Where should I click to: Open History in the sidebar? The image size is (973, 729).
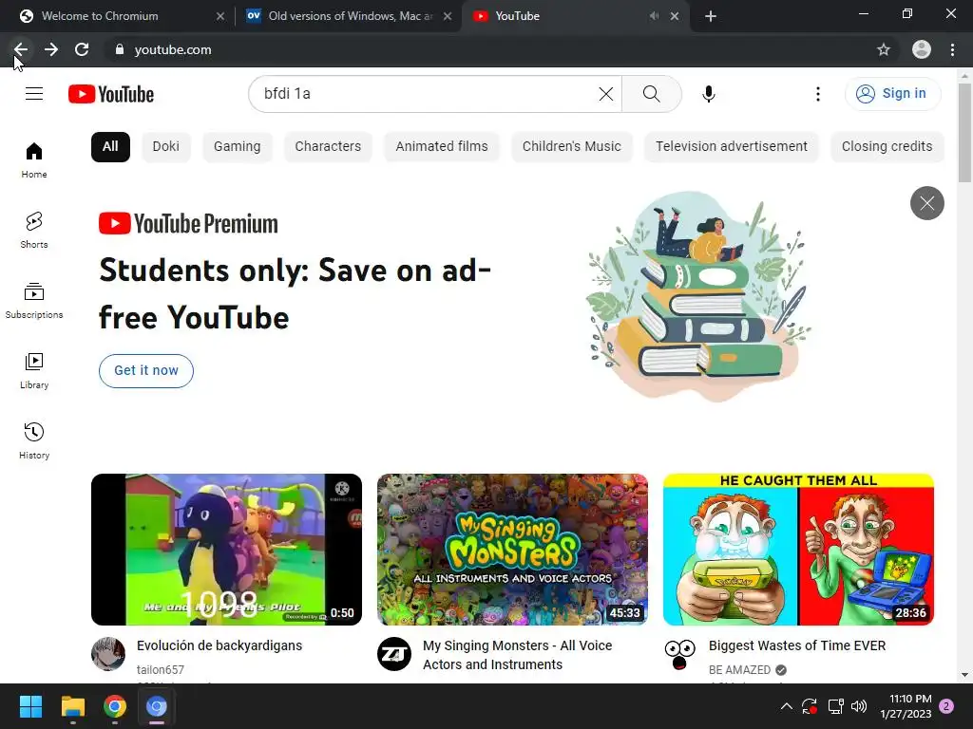[x=34, y=440]
